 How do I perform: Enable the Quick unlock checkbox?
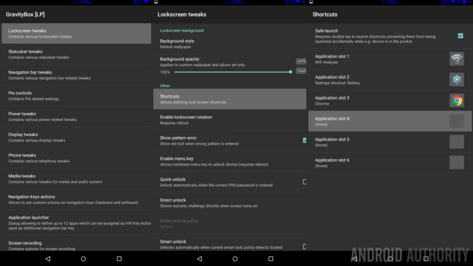click(x=304, y=182)
